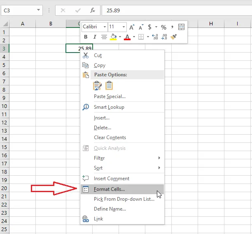Click the Format Cells dialog icon
The image size is (252, 234).
pyautogui.click(x=86, y=189)
